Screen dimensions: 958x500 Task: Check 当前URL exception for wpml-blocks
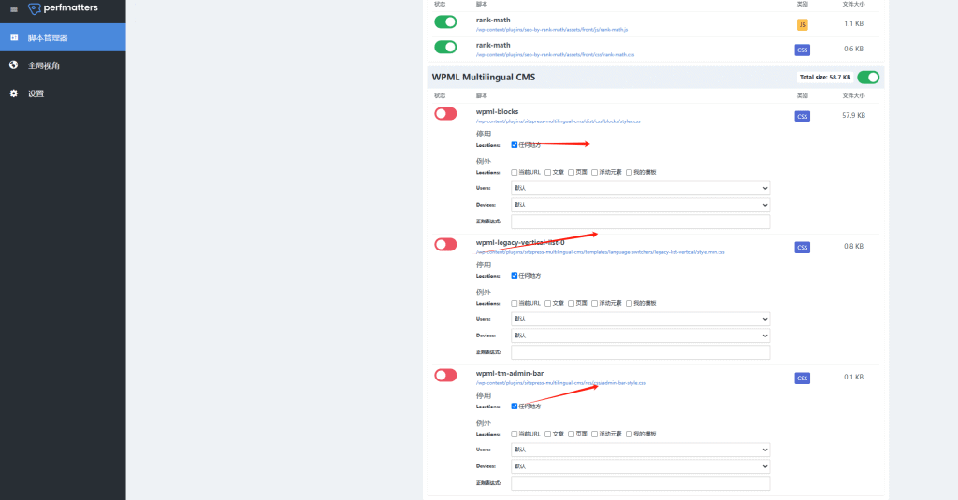pyautogui.click(x=515, y=172)
